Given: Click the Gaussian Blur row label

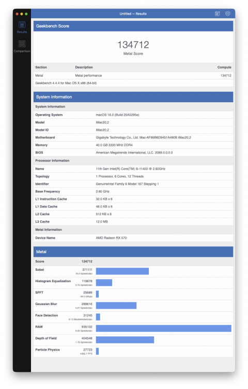Looking at the screenshot, I should pyautogui.click(x=46, y=304).
